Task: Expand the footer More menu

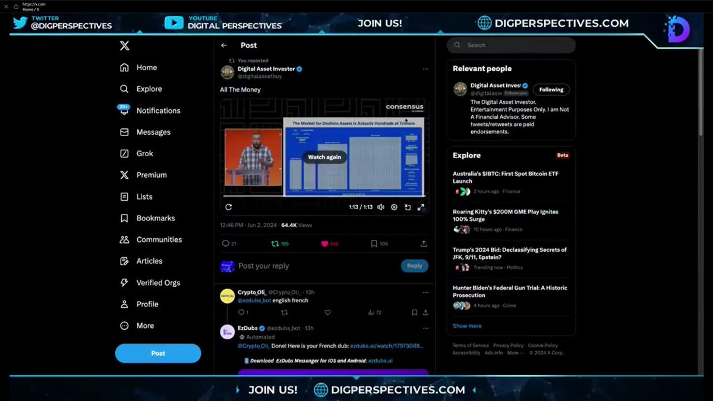Action: (x=515, y=353)
